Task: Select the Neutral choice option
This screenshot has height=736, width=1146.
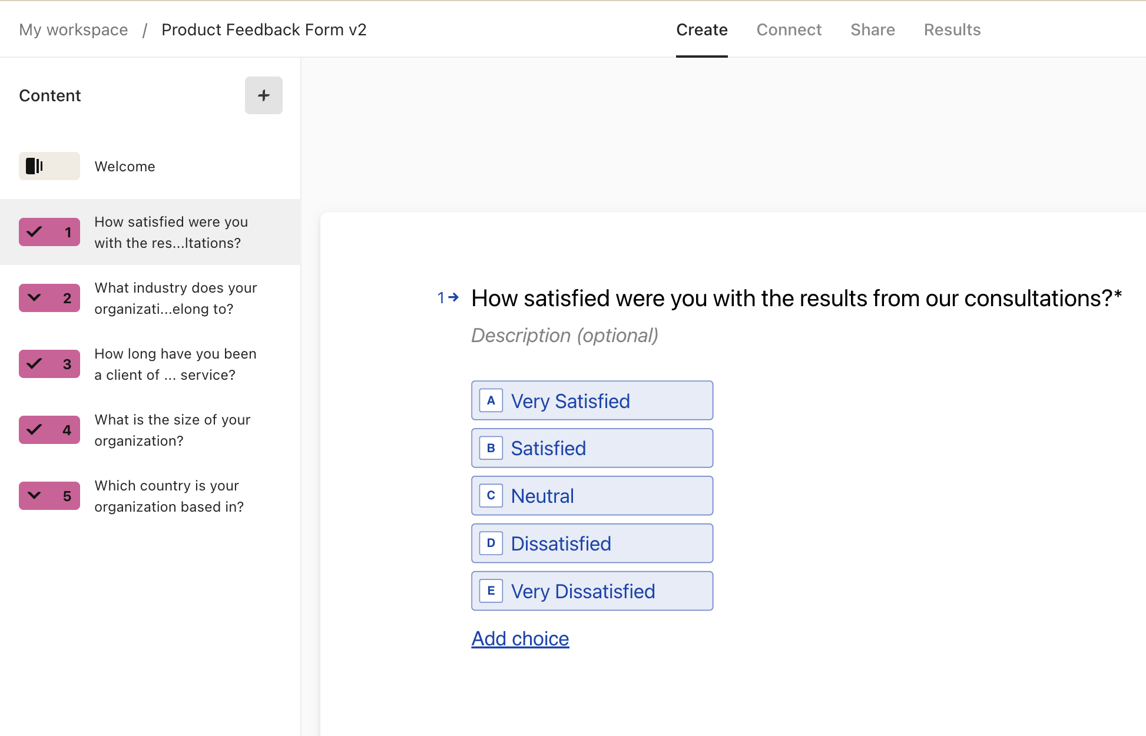Action: 591,495
